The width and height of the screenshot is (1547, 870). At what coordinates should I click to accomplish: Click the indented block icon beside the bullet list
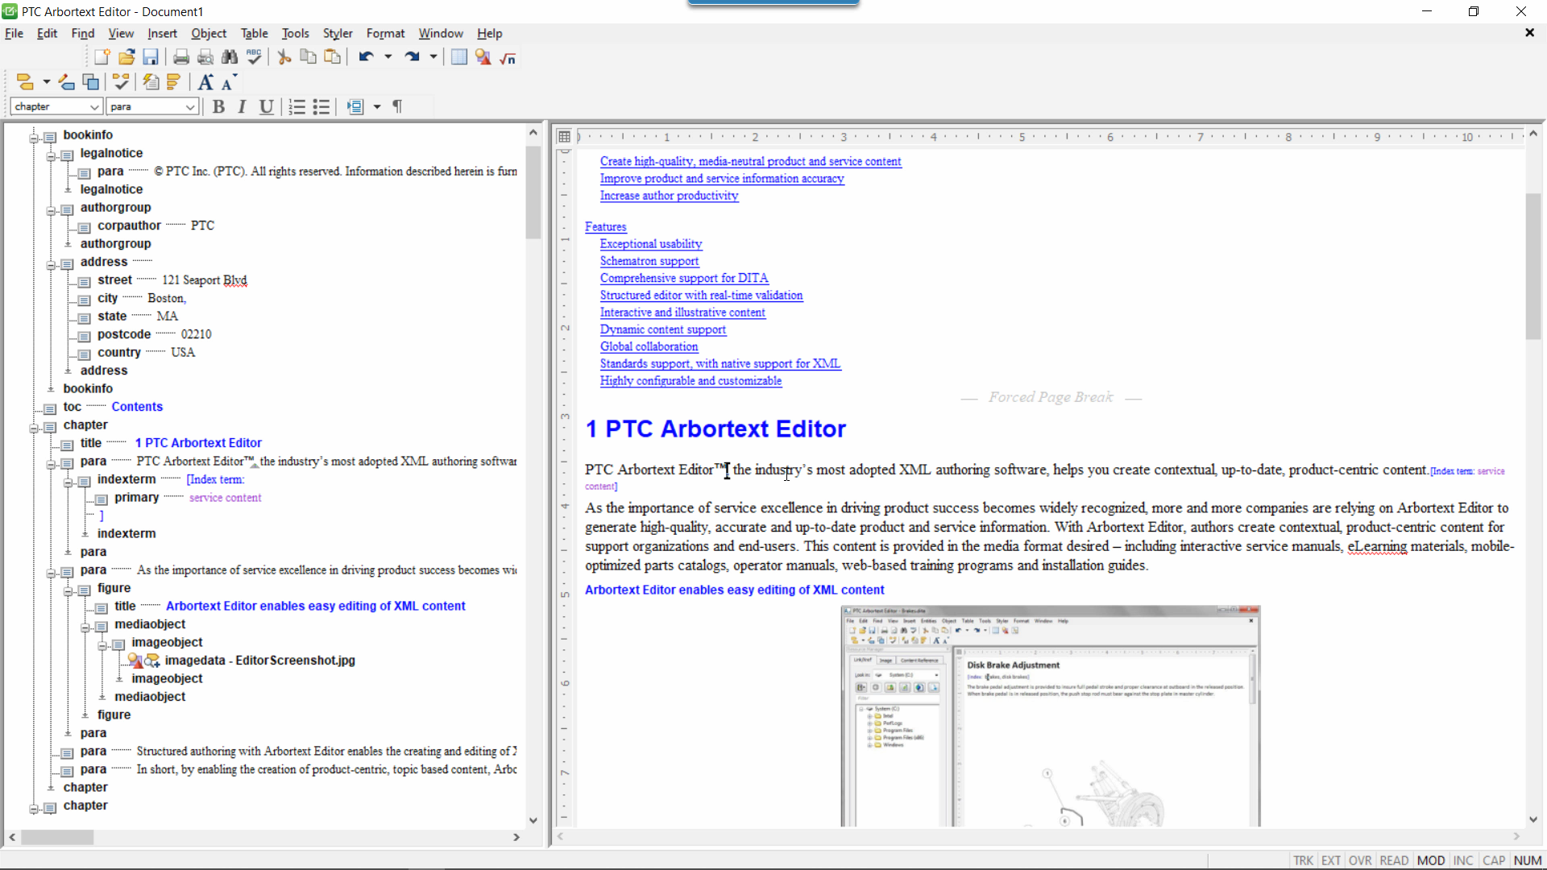355,106
